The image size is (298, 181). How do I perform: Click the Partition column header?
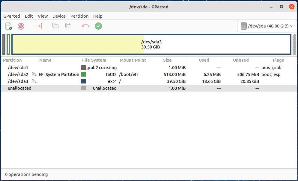point(12,60)
